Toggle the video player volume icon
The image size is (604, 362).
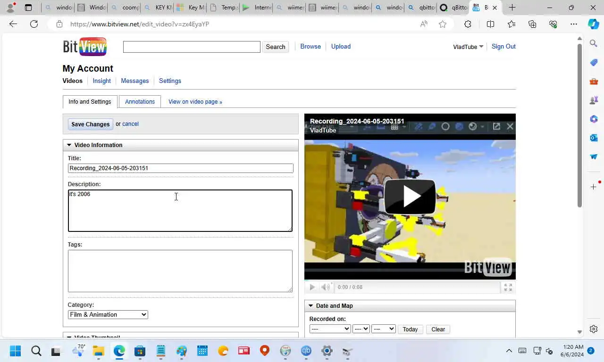tap(326, 287)
